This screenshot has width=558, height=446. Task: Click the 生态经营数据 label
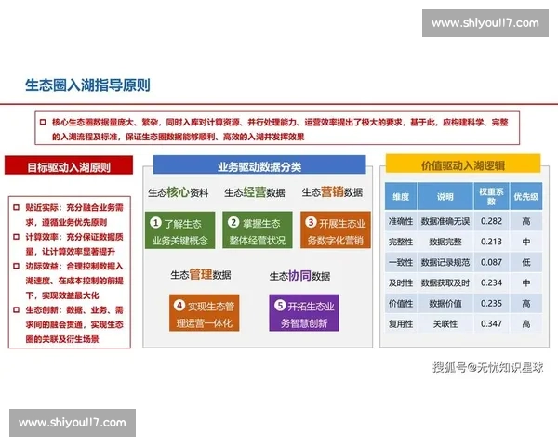(x=255, y=192)
